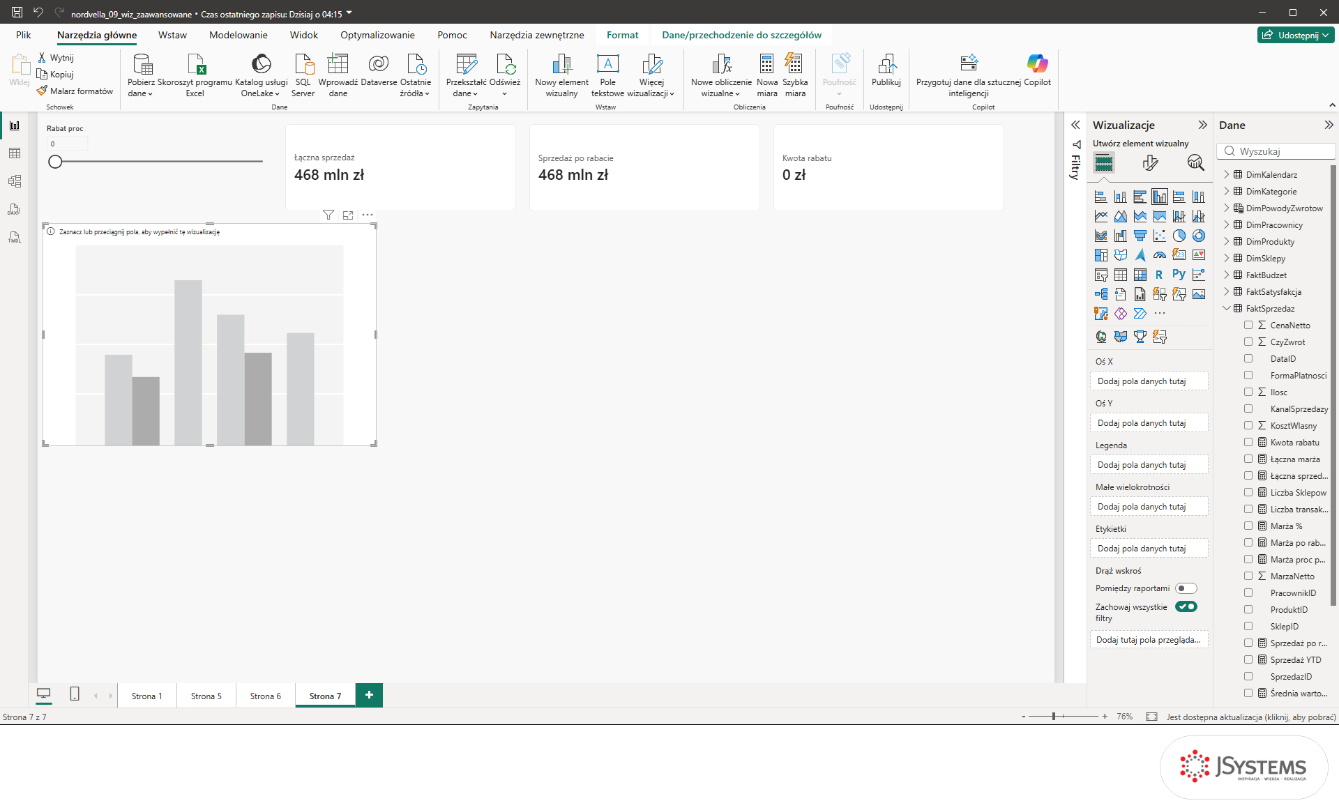1339x810 pixels.
Task: Click the Rabat proc slider handle
Action: coord(55,162)
